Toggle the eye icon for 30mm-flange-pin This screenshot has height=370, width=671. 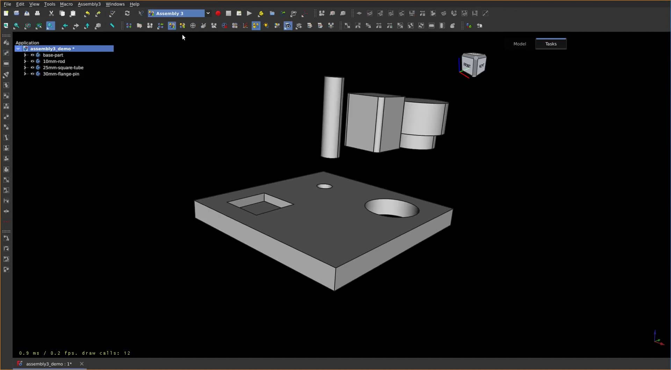click(33, 74)
